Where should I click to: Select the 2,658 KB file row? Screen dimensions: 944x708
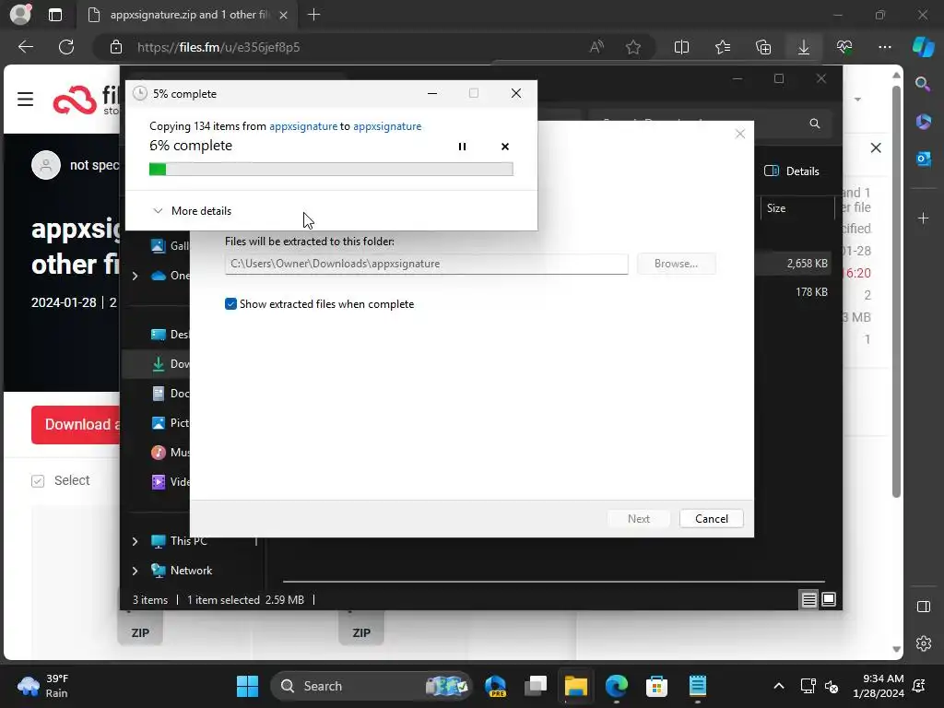click(x=793, y=264)
